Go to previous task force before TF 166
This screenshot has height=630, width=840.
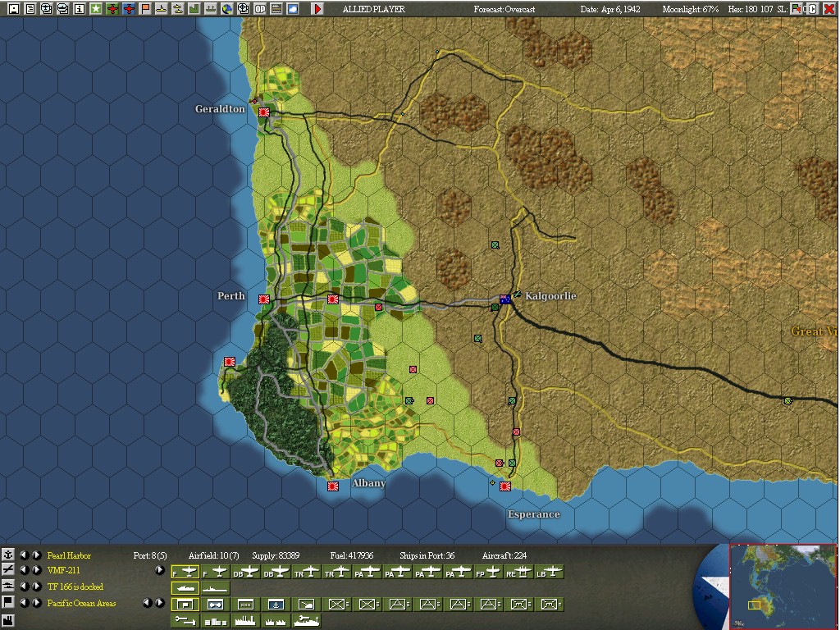24,586
